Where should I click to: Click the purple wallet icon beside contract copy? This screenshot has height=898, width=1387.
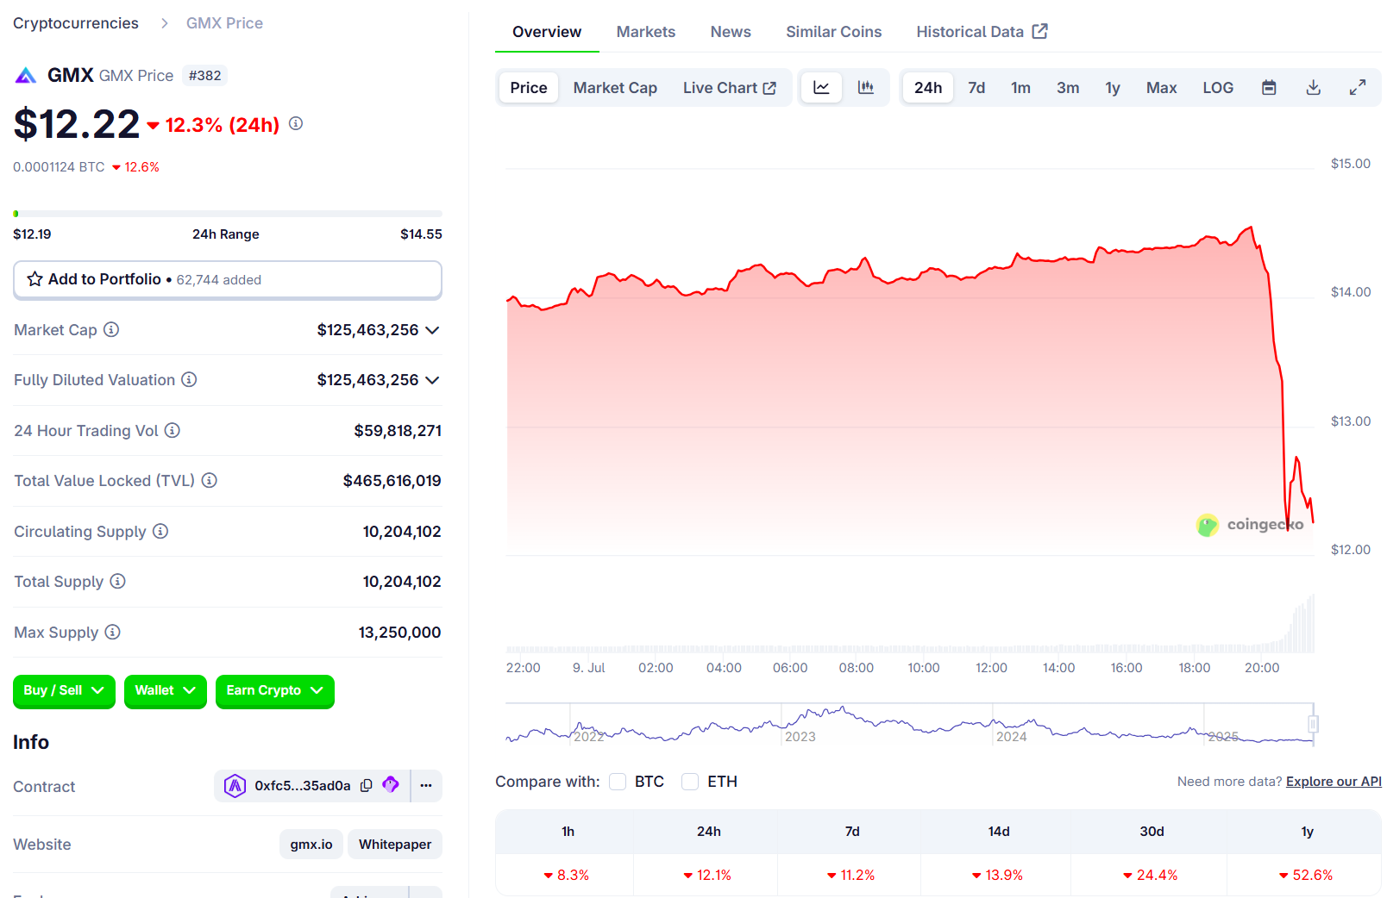click(x=391, y=784)
